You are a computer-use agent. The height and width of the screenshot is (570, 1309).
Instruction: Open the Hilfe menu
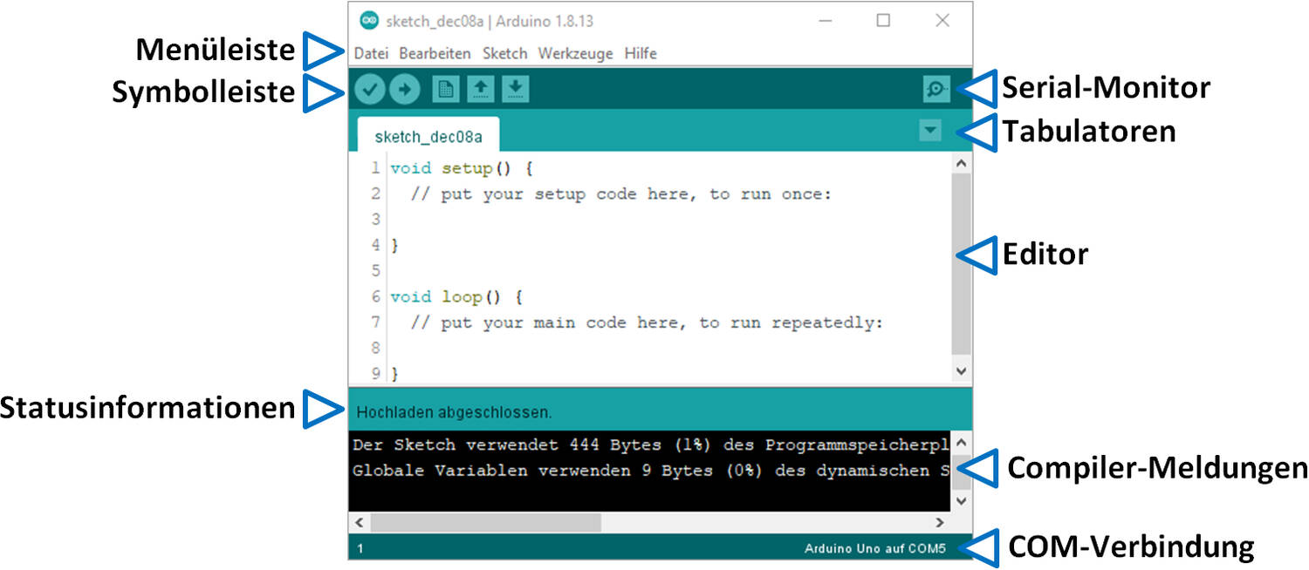tap(641, 53)
